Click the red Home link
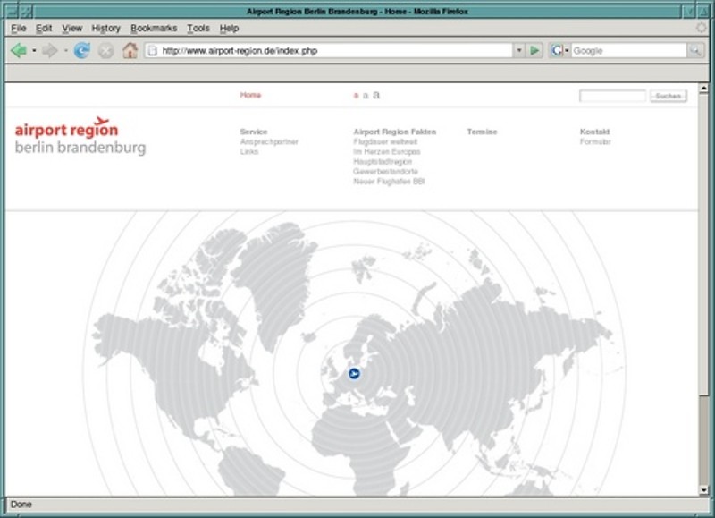Viewport: 715px width, 518px height. click(250, 95)
